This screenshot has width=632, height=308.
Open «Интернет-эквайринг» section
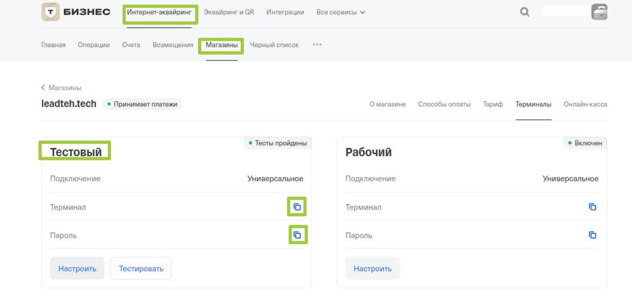159,12
